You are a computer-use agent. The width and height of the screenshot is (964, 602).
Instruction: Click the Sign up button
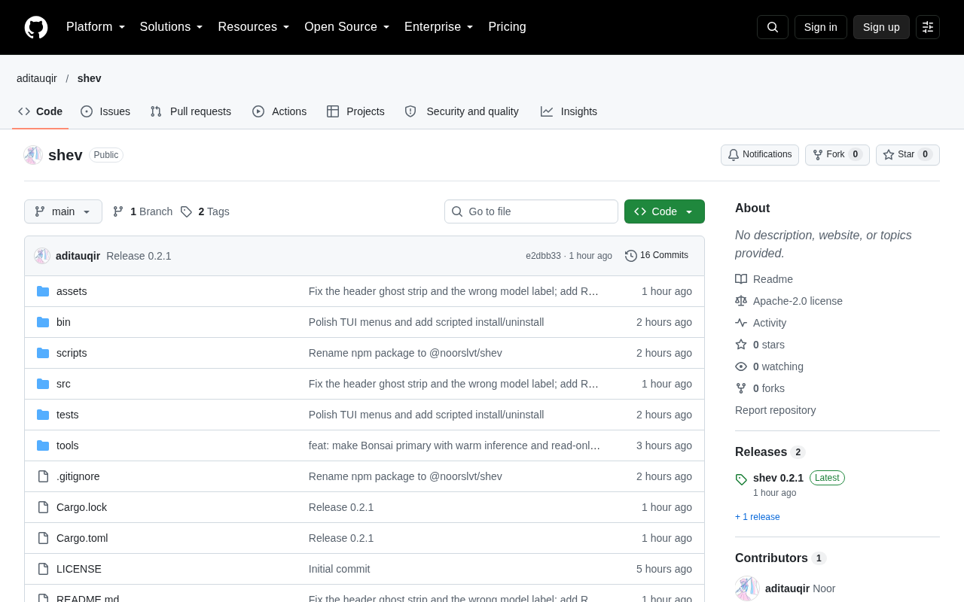tap(881, 27)
